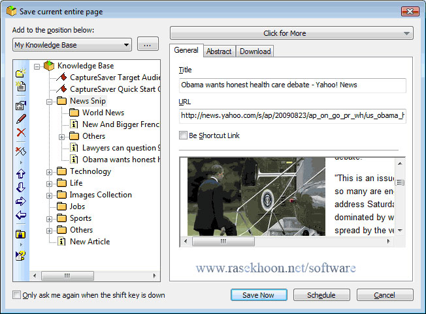
Task: Enable the Be Shortcut Link checkbox
Action: tap(183, 136)
